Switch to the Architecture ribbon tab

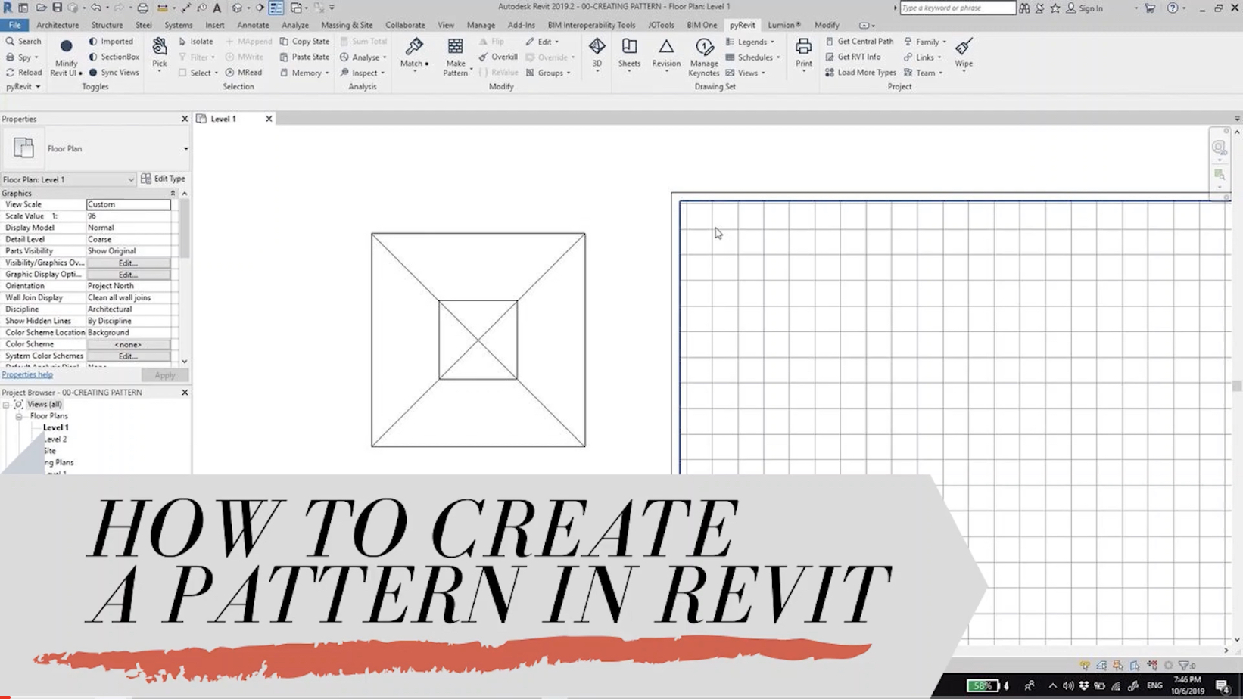coord(58,24)
